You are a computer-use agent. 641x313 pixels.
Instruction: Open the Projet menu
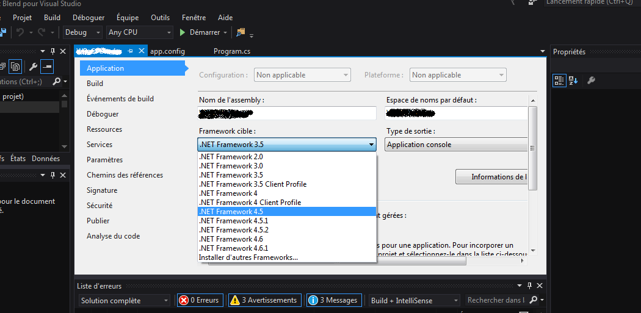[22, 18]
